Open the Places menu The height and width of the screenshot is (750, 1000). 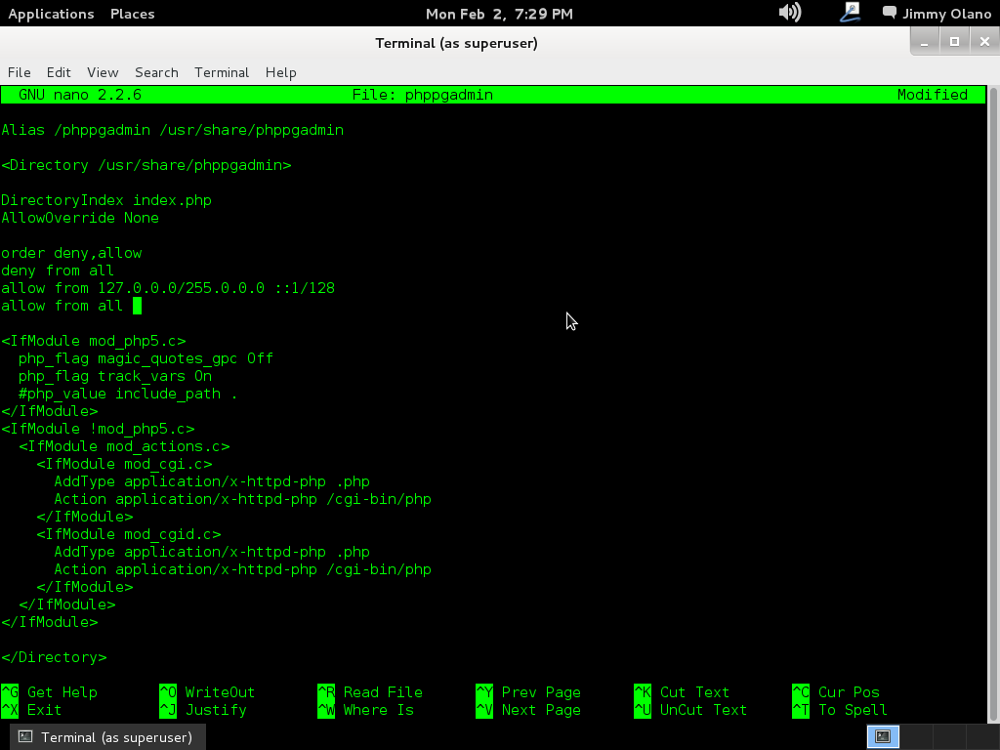tap(132, 14)
